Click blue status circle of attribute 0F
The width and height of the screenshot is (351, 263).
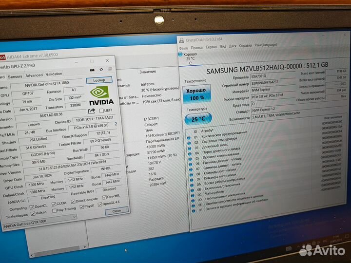194,211
